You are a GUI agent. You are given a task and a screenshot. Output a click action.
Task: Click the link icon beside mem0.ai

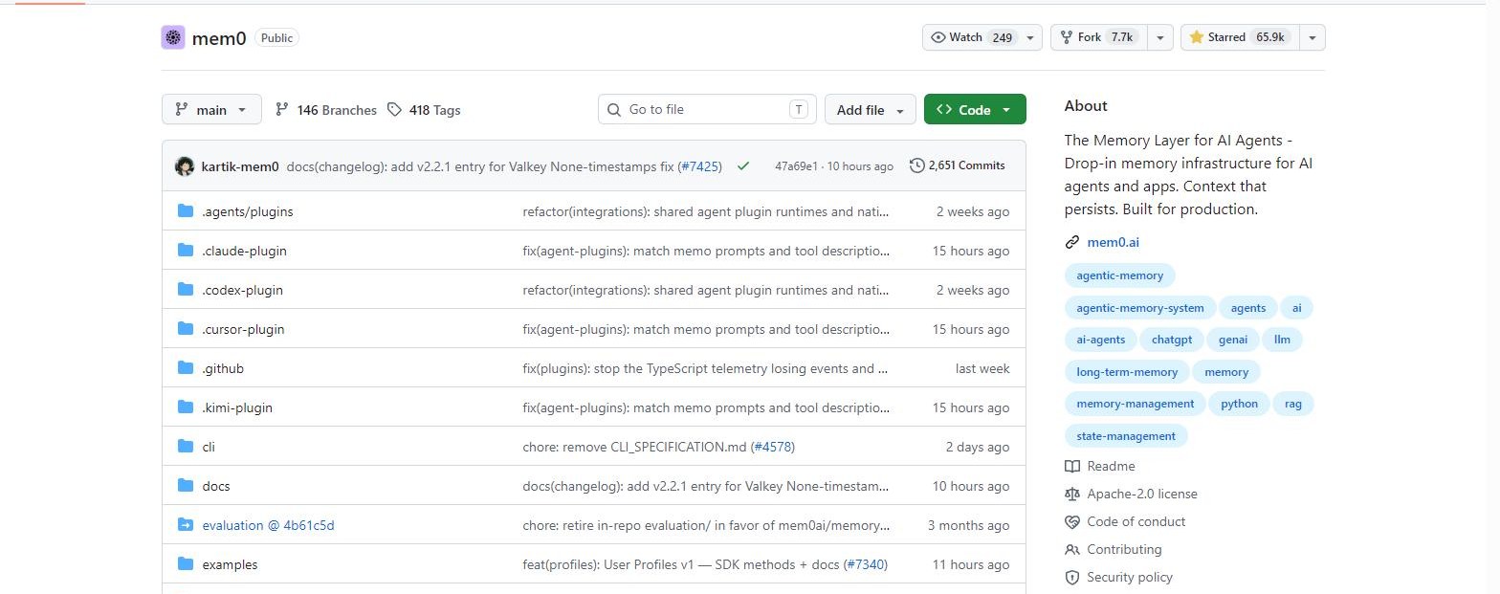tap(1072, 242)
